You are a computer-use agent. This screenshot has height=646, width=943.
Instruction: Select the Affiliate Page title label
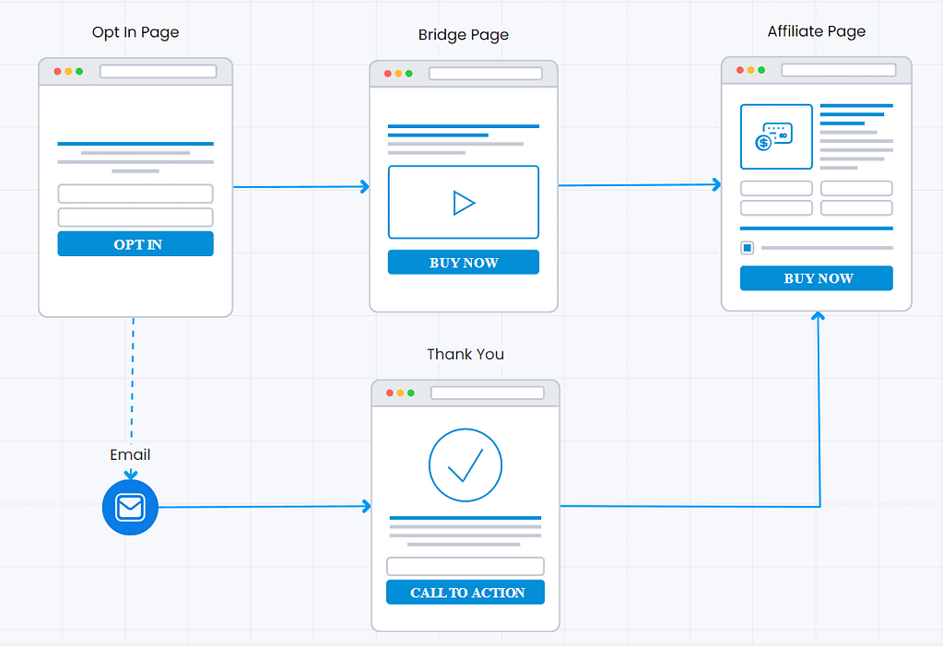click(x=816, y=31)
